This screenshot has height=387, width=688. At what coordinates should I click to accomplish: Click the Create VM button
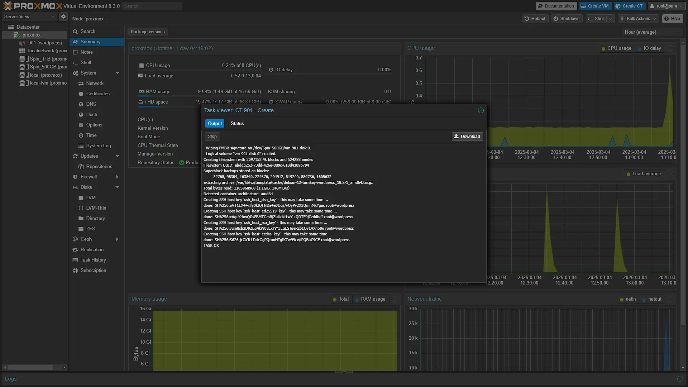[595, 6]
